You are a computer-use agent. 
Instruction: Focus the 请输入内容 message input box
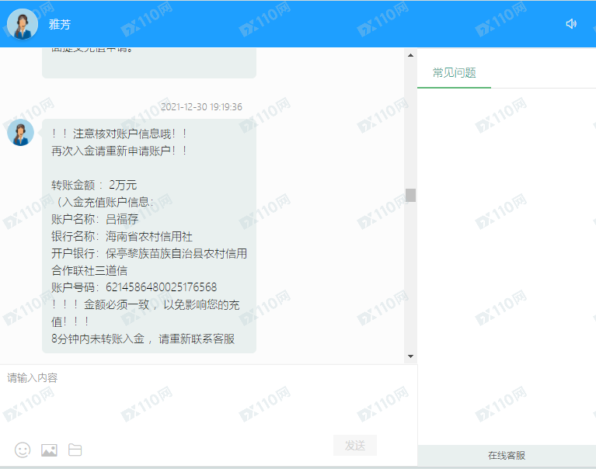208,396
